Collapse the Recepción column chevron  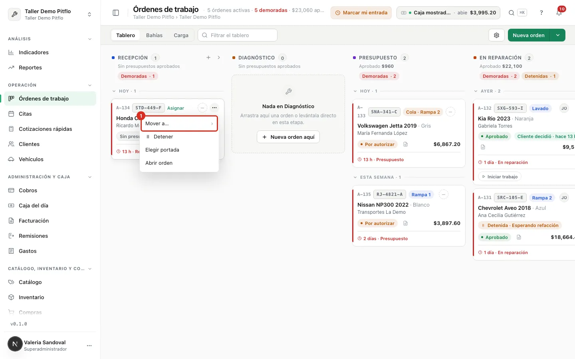point(219,57)
